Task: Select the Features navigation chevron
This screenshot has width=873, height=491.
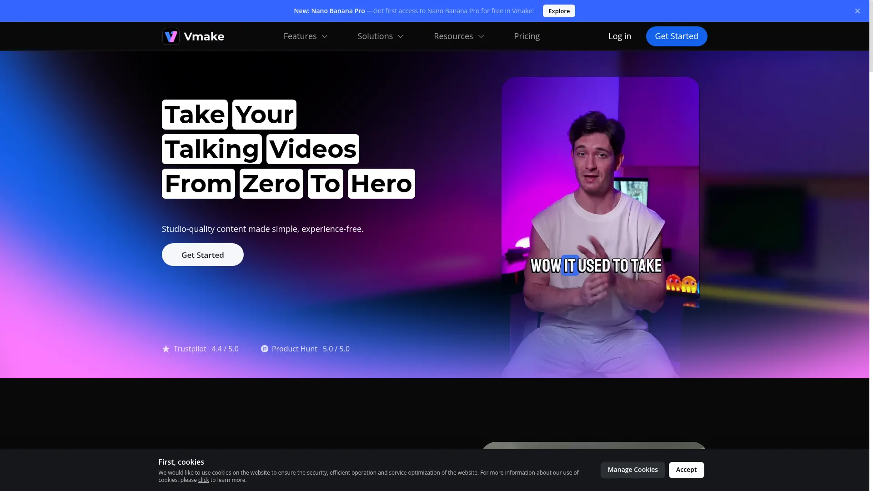Action: tap(324, 36)
